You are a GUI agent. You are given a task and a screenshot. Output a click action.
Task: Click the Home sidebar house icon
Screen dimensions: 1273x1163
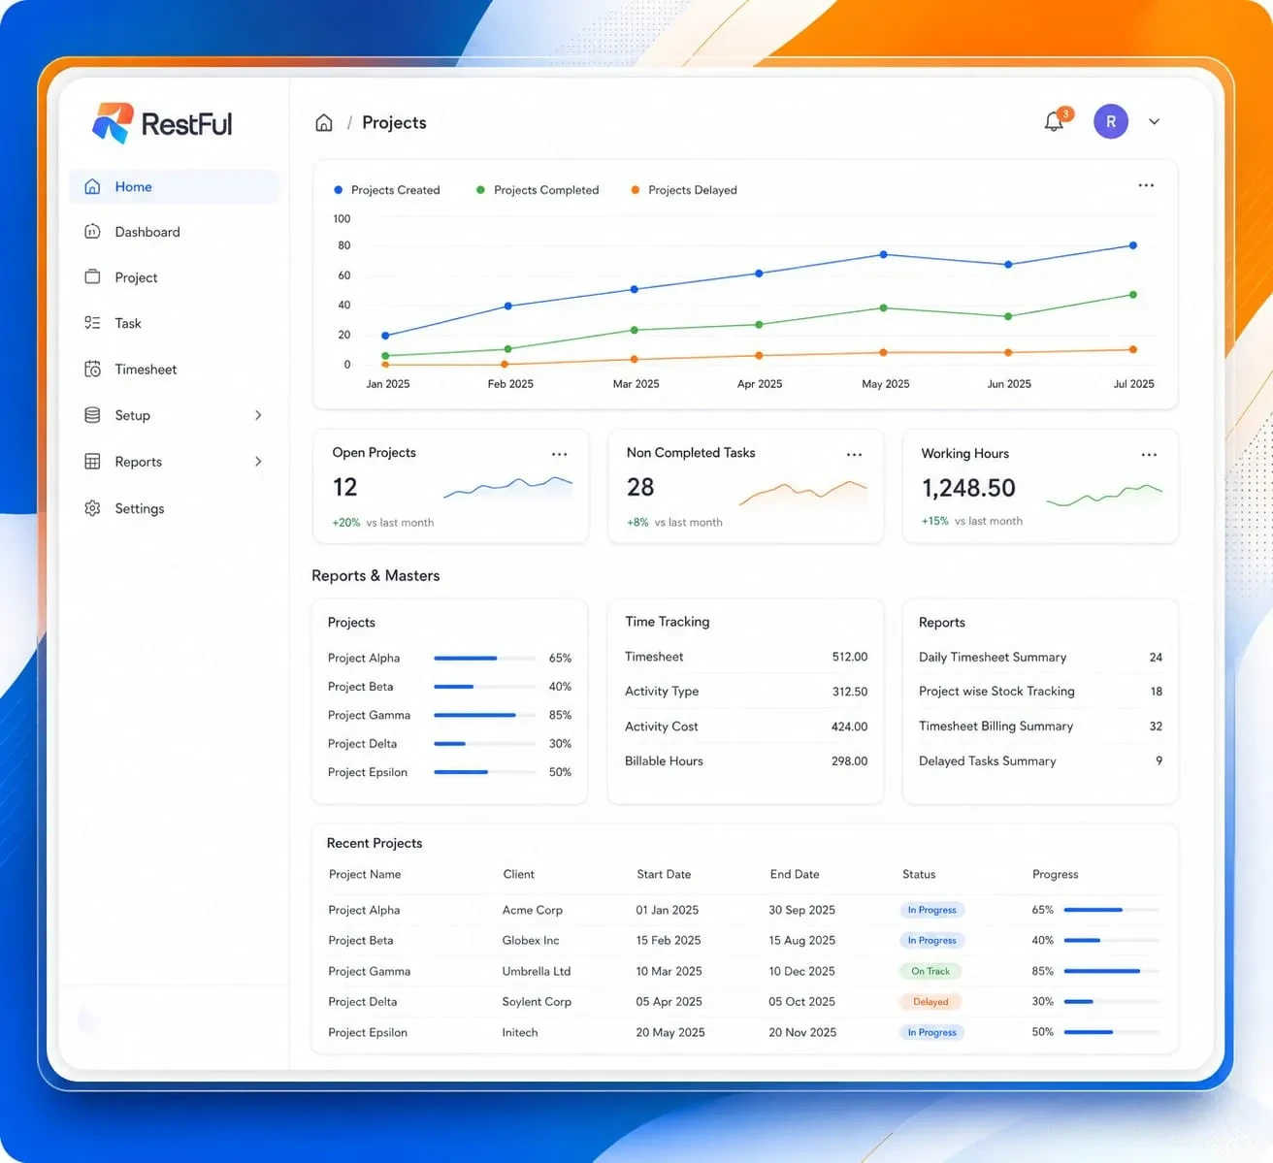point(92,186)
